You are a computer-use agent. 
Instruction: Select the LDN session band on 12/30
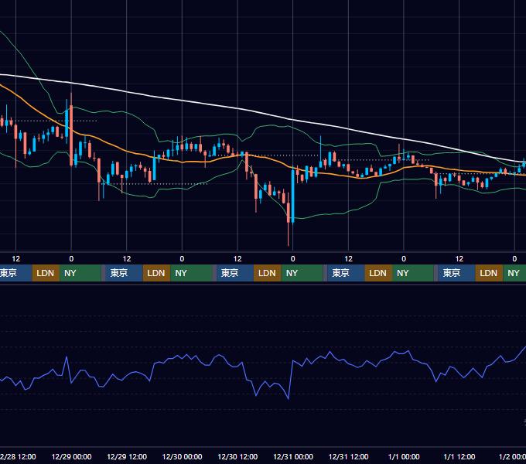point(268,273)
